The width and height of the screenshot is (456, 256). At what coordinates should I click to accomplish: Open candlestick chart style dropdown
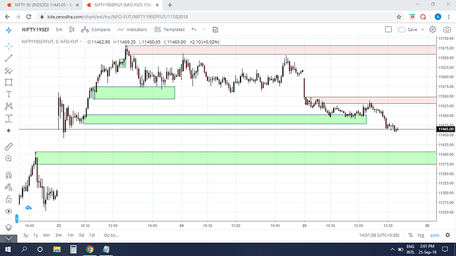tap(72, 29)
